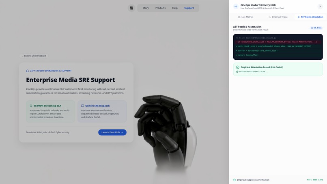327x184 pixels.
Task: Click the check icon on Attestation Passed banner
Action: pyautogui.click(x=237, y=67)
